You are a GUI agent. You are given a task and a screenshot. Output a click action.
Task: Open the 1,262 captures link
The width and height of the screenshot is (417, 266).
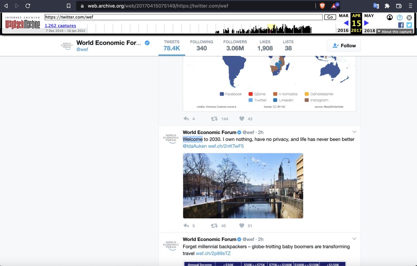[60, 26]
